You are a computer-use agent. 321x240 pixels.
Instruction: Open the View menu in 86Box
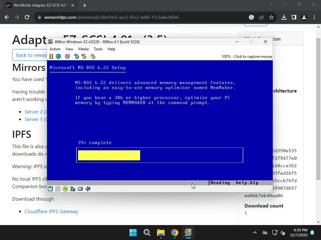69,49
